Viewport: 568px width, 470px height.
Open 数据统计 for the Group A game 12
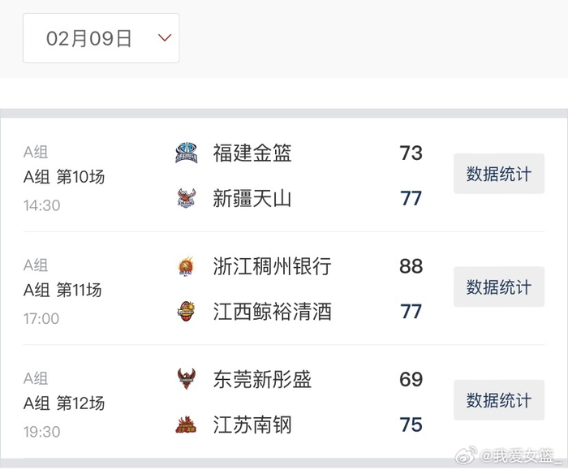tap(498, 400)
